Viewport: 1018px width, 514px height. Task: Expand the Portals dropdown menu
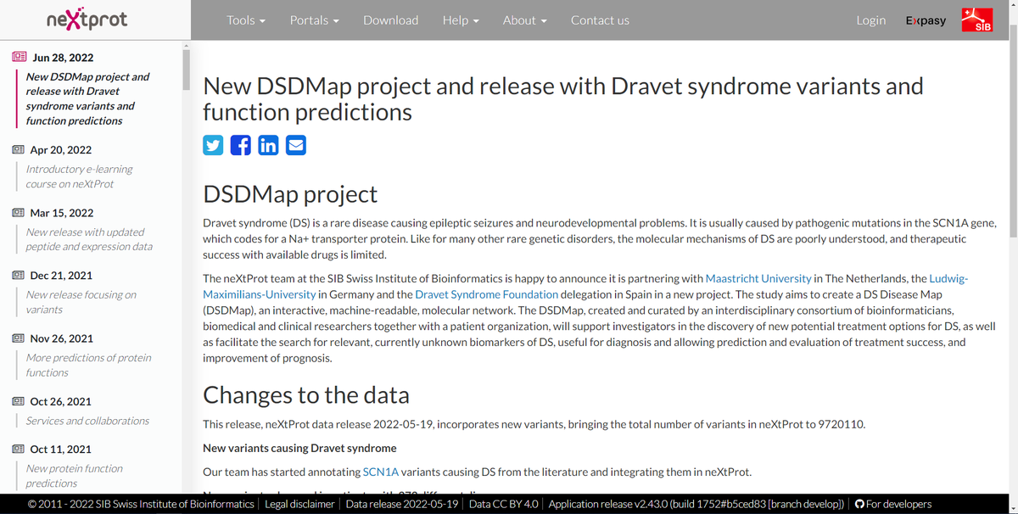click(x=315, y=20)
